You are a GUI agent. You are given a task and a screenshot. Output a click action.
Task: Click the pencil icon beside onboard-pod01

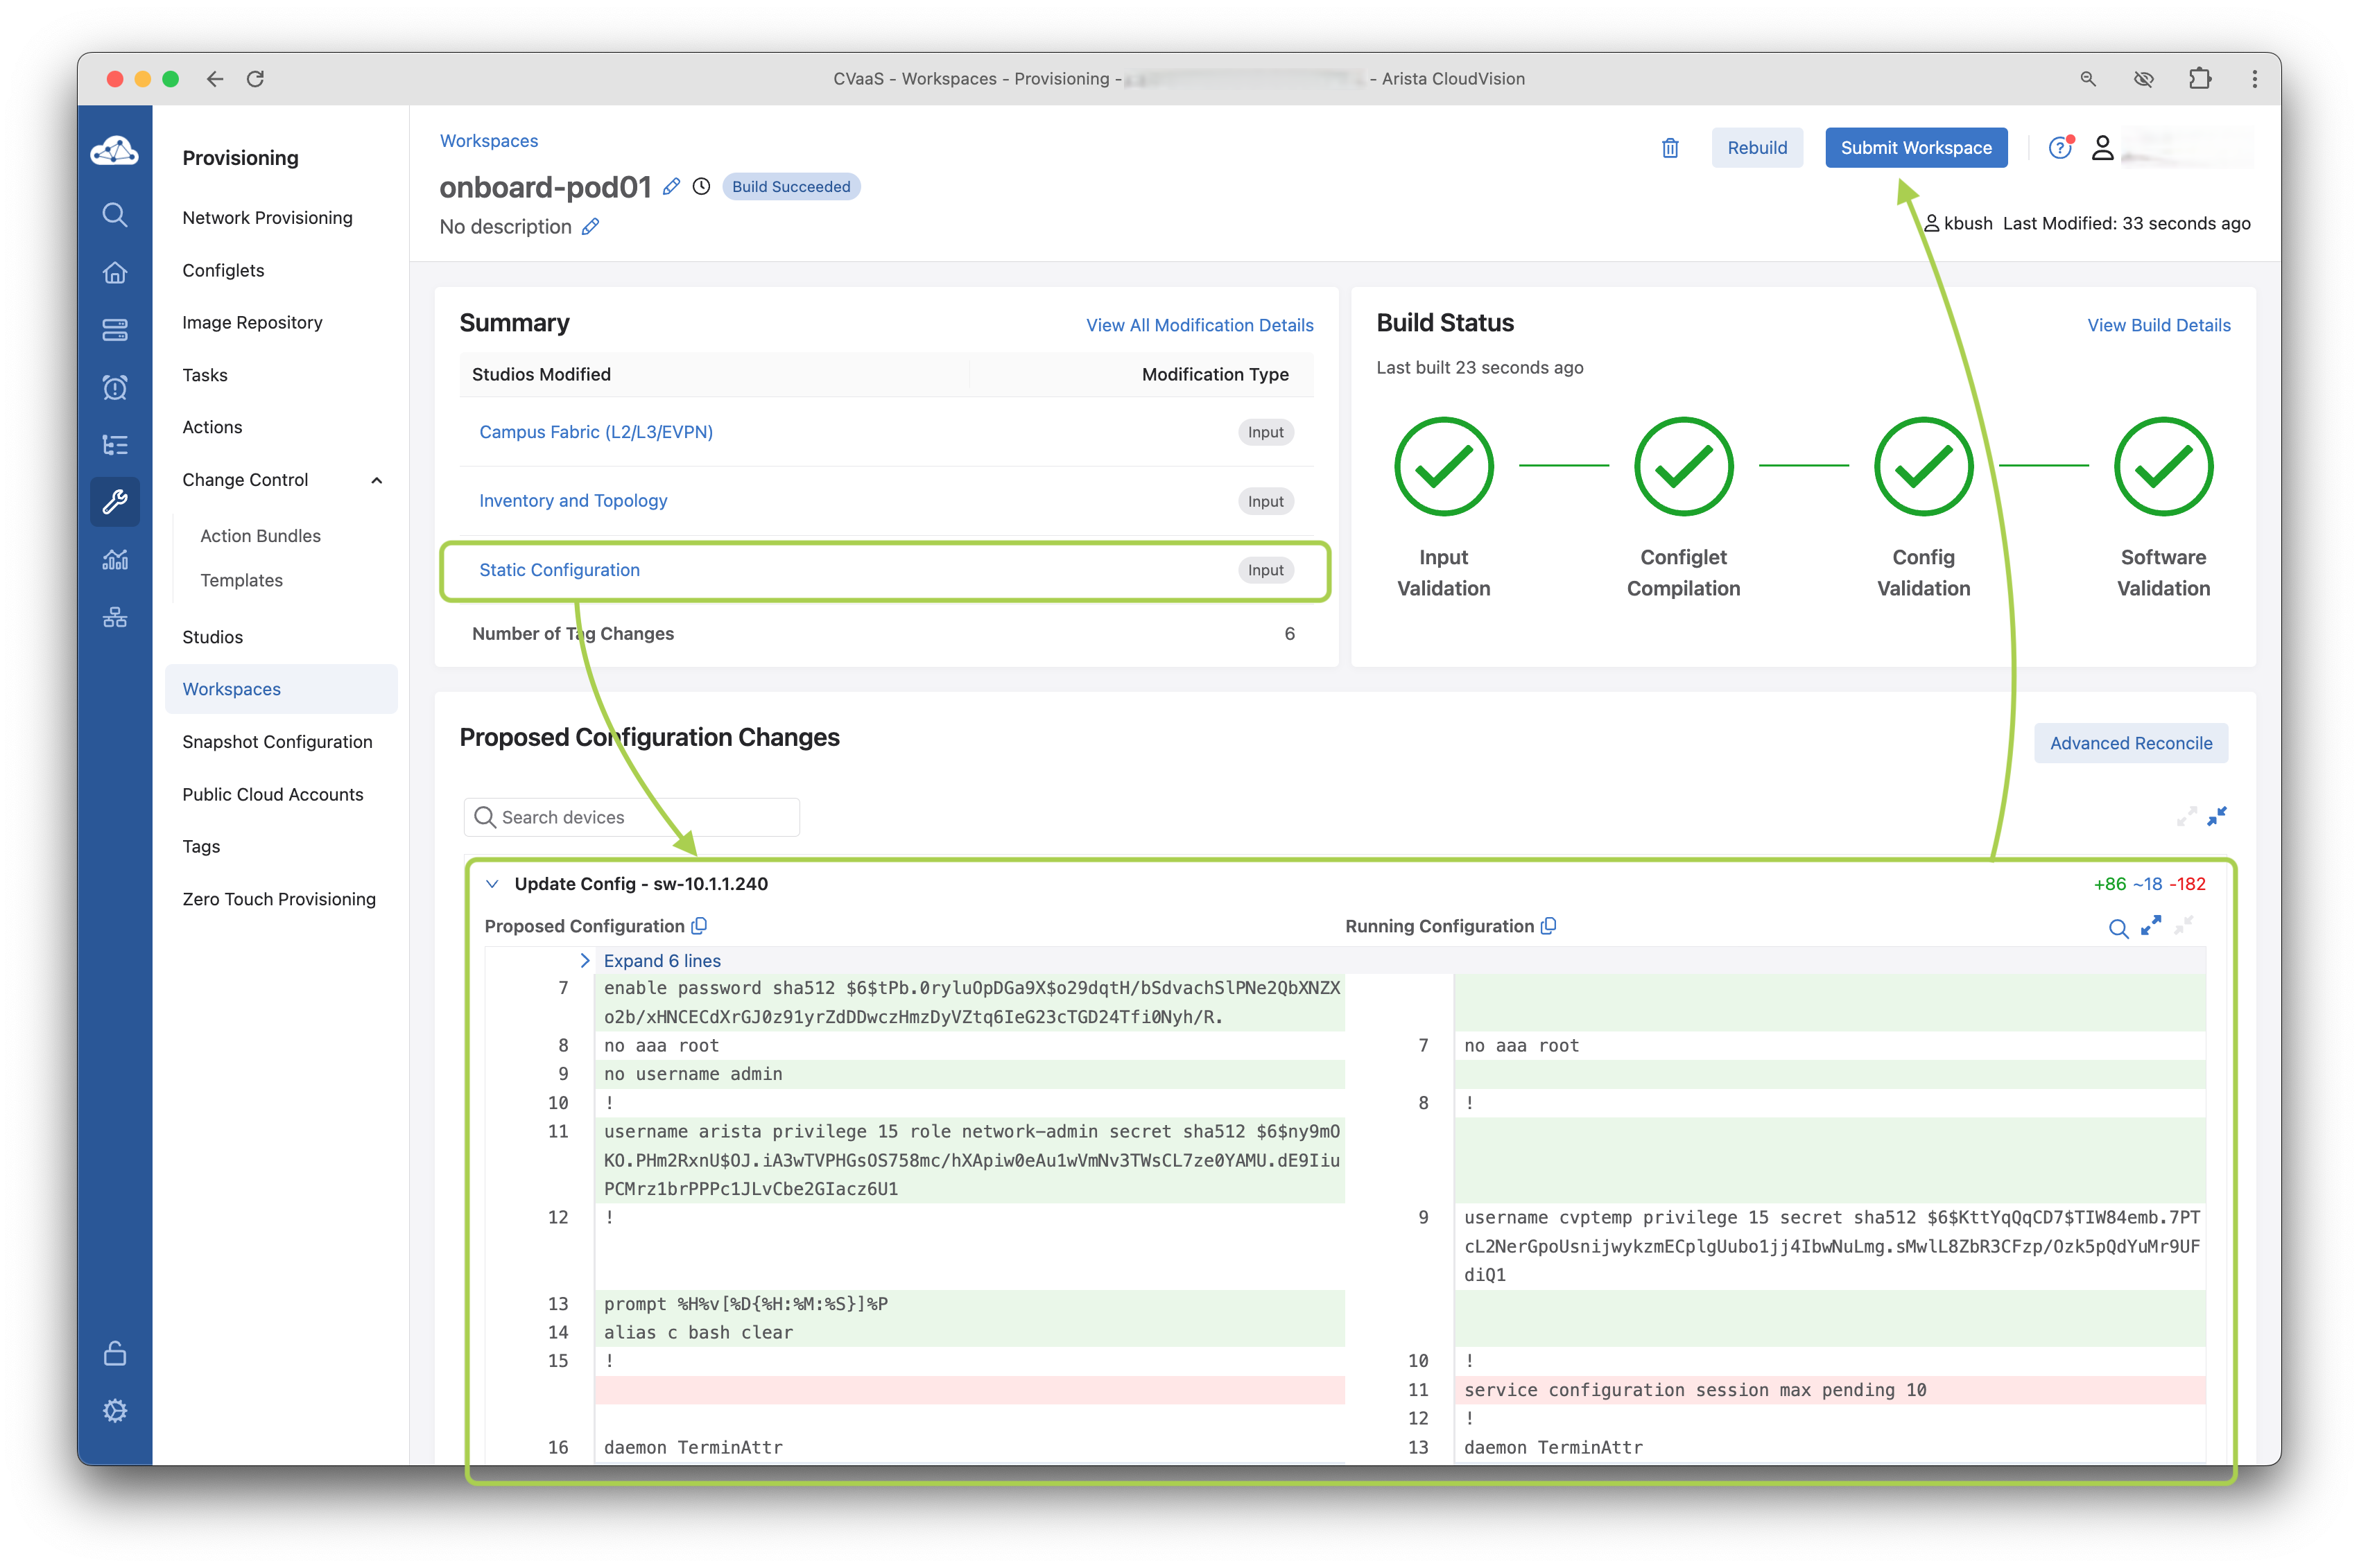tap(673, 186)
